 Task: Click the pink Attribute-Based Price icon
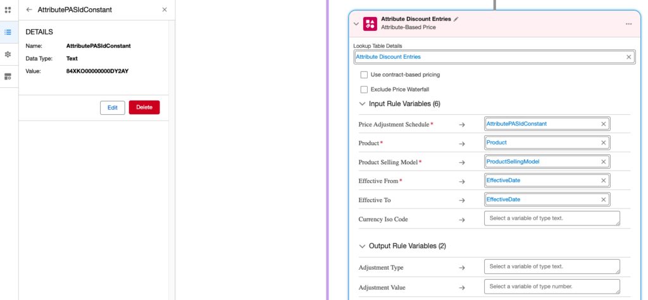click(370, 24)
